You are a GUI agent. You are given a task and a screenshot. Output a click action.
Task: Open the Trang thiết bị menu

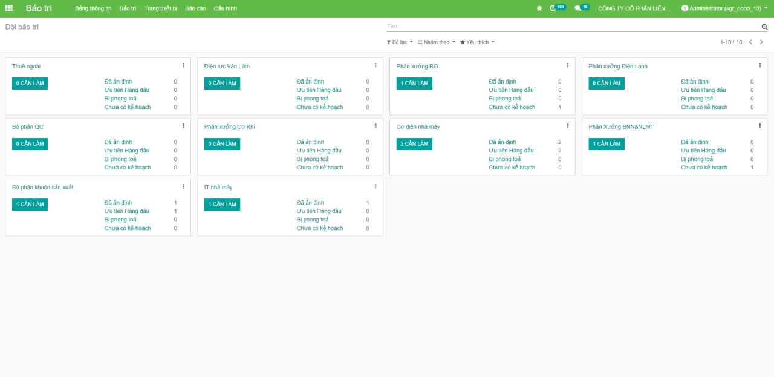click(x=160, y=8)
